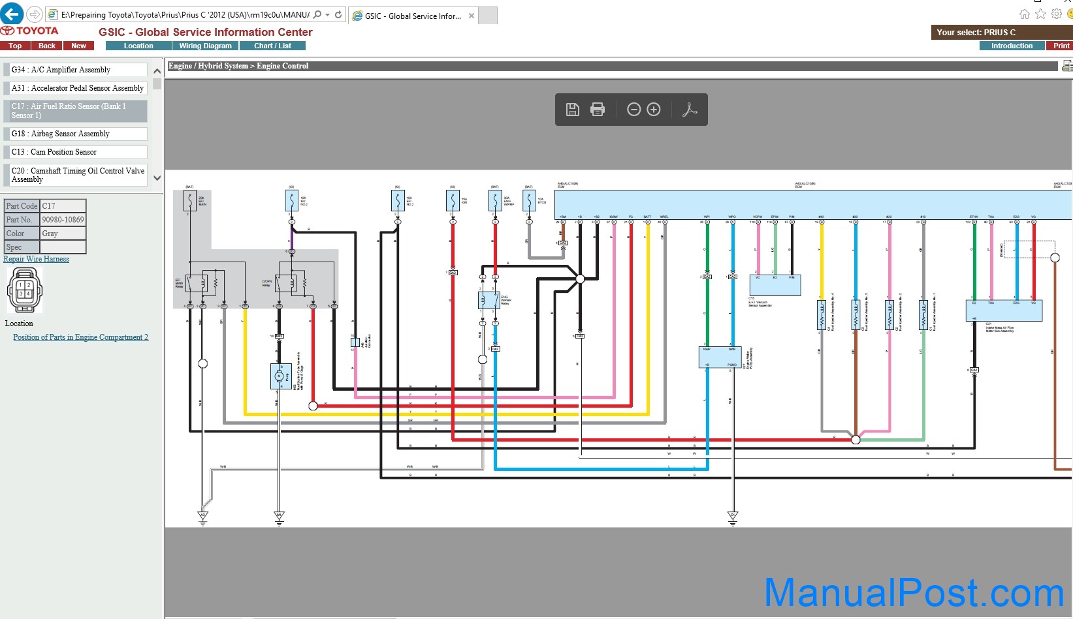Click the Top button
1073x619 pixels.
pos(15,46)
